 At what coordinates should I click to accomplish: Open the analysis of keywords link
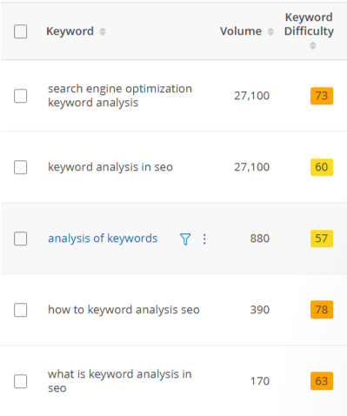click(103, 238)
